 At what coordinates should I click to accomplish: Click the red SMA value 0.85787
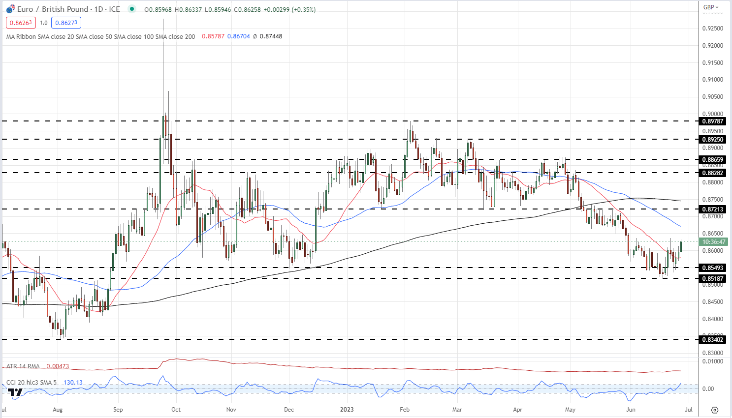213,36
